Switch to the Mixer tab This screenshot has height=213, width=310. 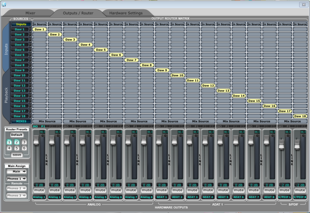[x=30, y=13]
